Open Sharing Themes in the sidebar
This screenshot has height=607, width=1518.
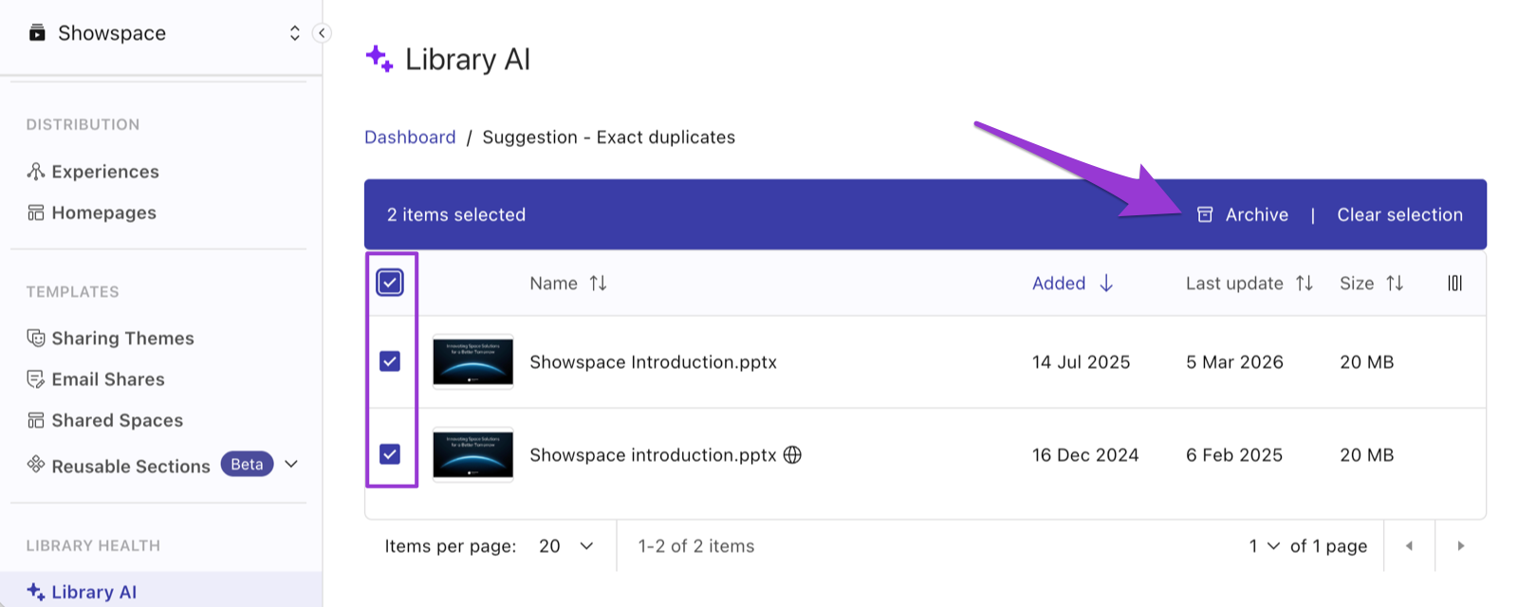122,339
